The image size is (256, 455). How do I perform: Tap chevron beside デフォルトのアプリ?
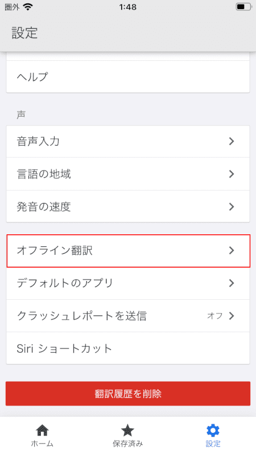tap(232, 283)
